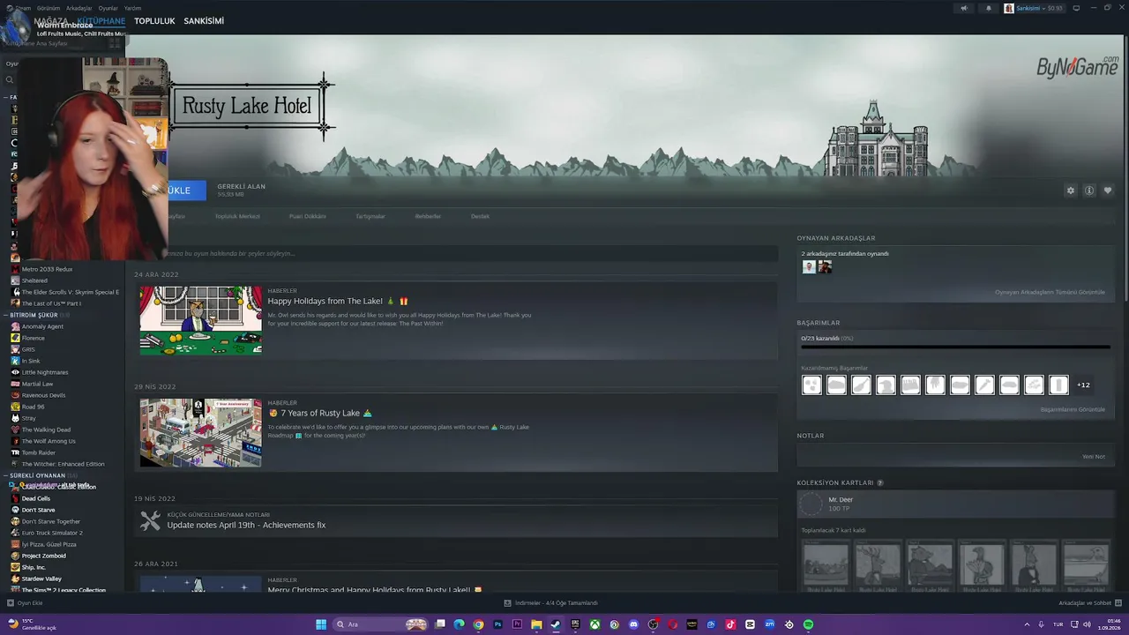Open the 7 Years of Rusty Lake news title

(320, 413)
